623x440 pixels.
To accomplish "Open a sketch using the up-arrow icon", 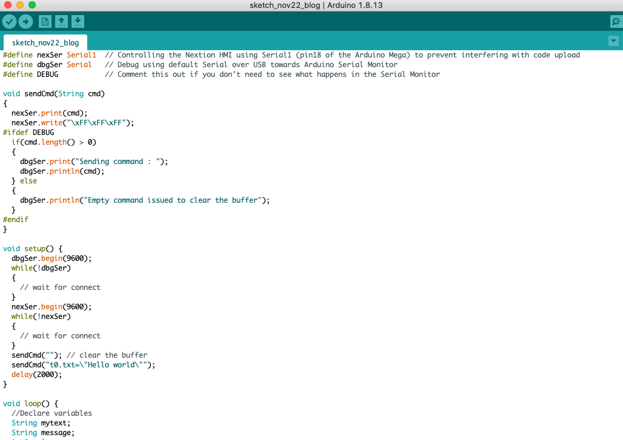I will (61, 22).
